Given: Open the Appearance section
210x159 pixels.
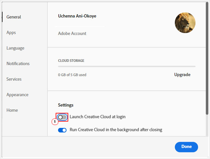Looking at the screenshot, I should coord(17,95).
